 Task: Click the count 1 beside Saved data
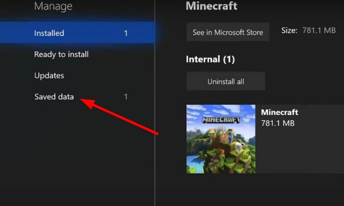pos(126,97)
